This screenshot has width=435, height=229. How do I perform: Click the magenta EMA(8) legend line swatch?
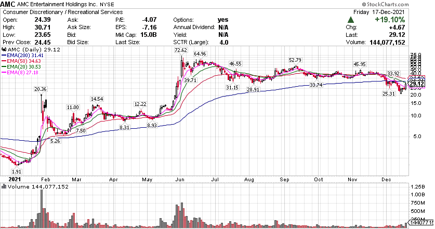[4, 73]
